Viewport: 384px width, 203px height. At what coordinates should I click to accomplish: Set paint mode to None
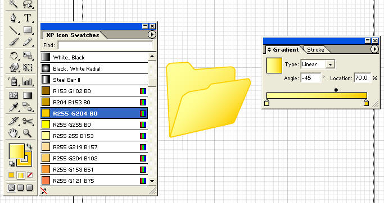[x=30, y=175]
